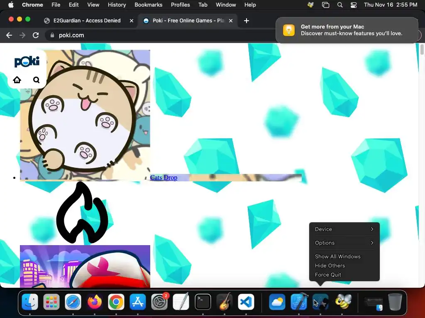Viewport: 425px width, 318px height.
Task: Click the Poki logo
Action: pos(27,62)
